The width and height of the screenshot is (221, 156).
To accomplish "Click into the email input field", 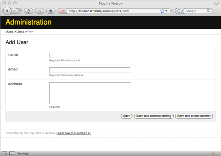I will coord(90,70).
